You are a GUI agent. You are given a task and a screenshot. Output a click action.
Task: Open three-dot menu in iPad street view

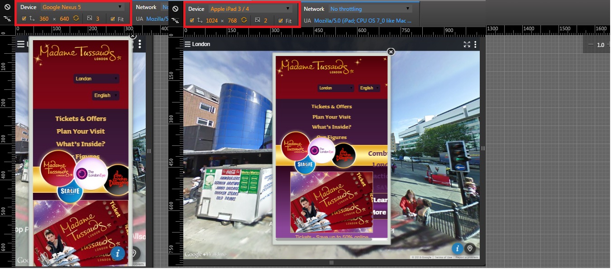475,44
